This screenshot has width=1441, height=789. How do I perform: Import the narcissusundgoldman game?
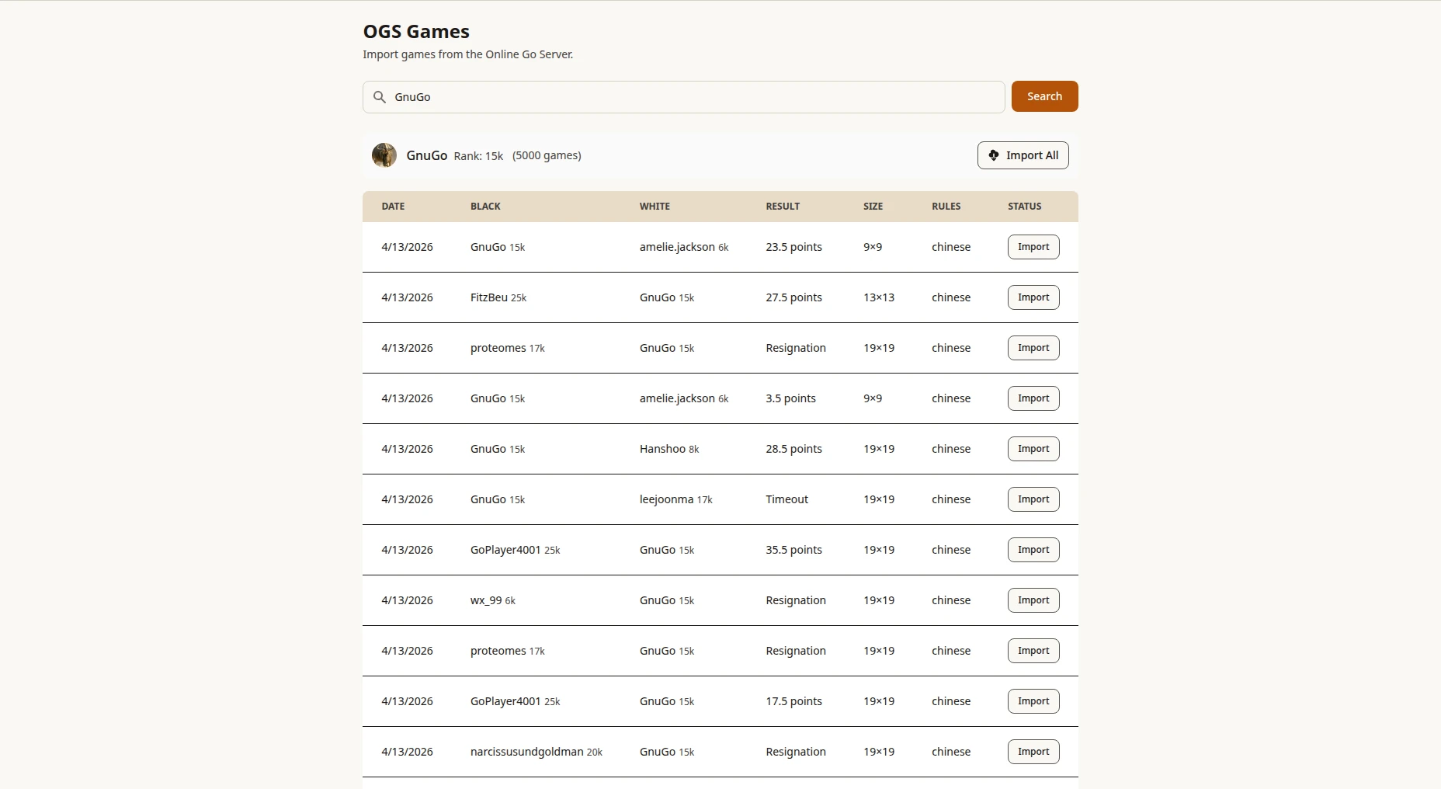pyautogui.click(x=1033, y=752)
